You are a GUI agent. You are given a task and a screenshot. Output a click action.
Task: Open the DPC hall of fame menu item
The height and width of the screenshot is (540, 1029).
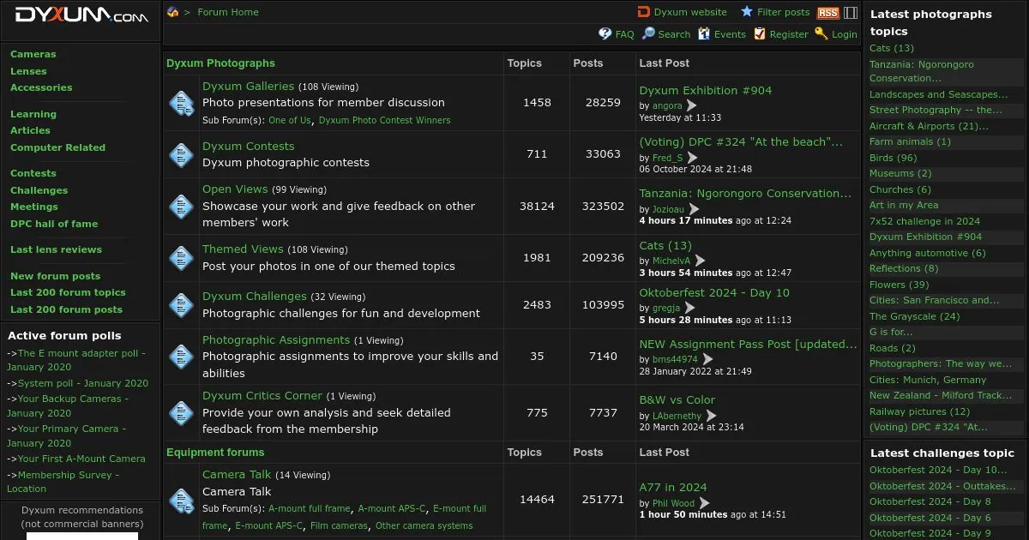54,224
